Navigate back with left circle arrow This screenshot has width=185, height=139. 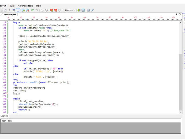click(42, 10)
